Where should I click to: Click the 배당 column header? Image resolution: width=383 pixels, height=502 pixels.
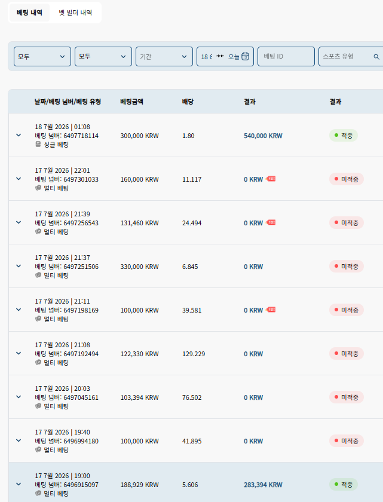tap(188, 102)
